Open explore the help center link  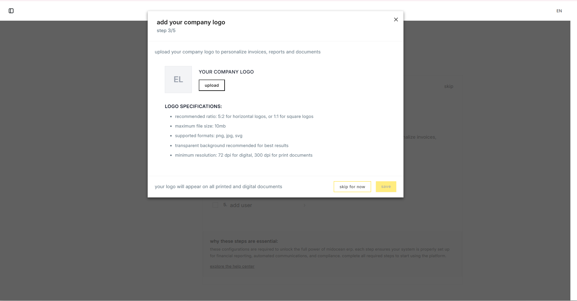pyautogui.click(x=232, y=266)
